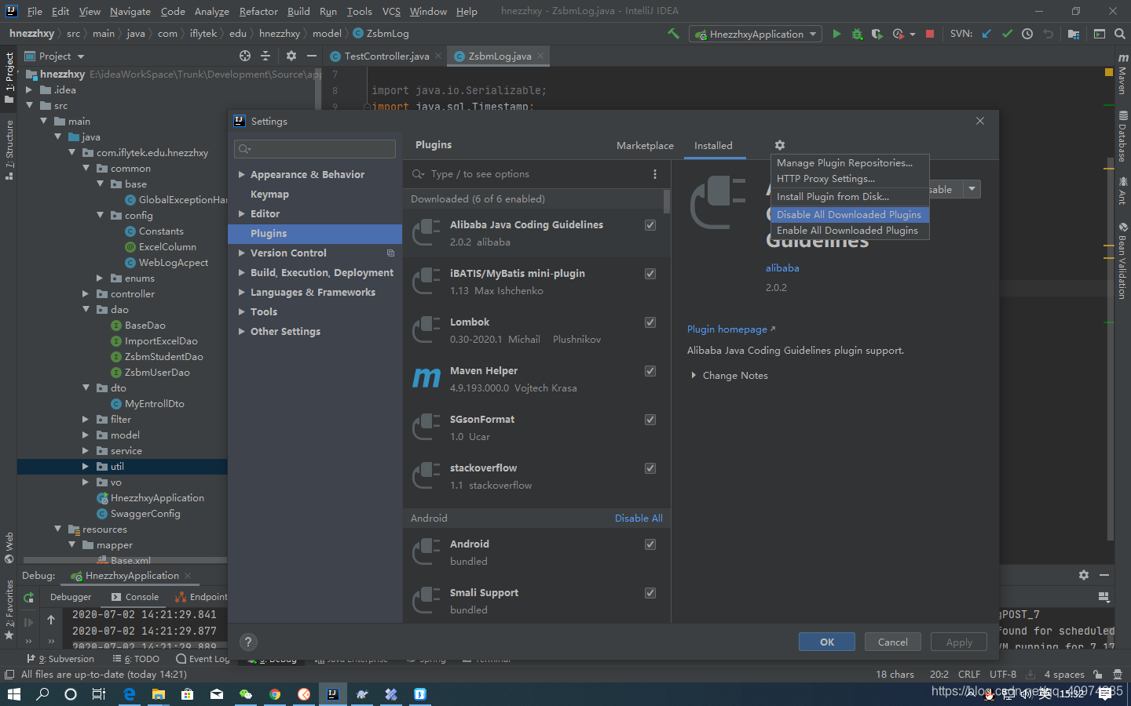Cancel the Settings dialog
The height and width of the screenshot is (706, 1131).
tap(893, 642)
